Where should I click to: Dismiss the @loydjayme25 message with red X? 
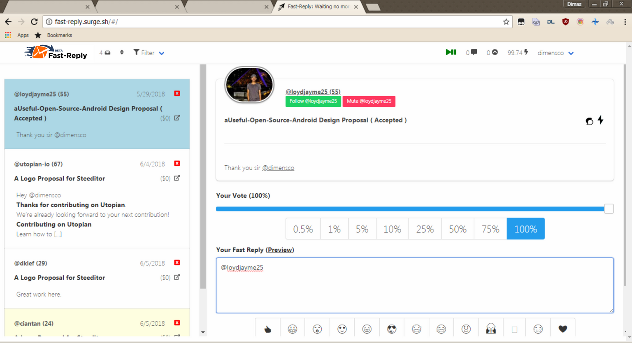pyautogui.click(x=177, y=93)
